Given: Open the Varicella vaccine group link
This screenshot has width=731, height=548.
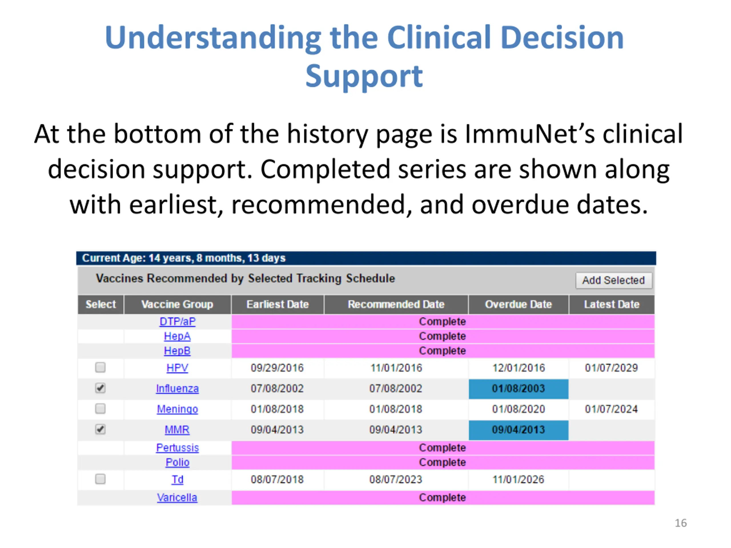Looking at the screenshot, I should coord(177,497).
